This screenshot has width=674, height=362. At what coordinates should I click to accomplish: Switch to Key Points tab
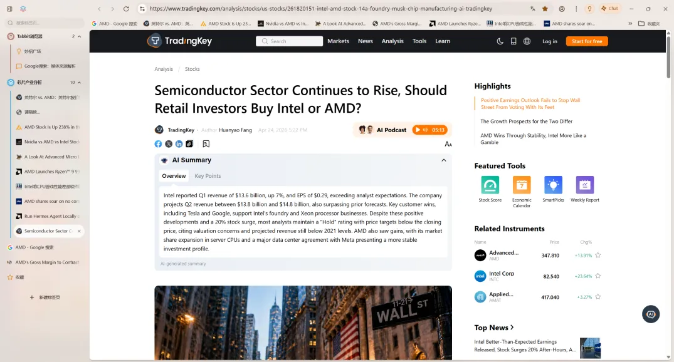pos(208,176)
